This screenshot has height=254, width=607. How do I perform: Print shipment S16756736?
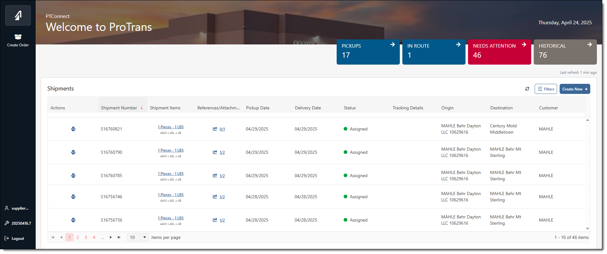(x=73, y=220)
